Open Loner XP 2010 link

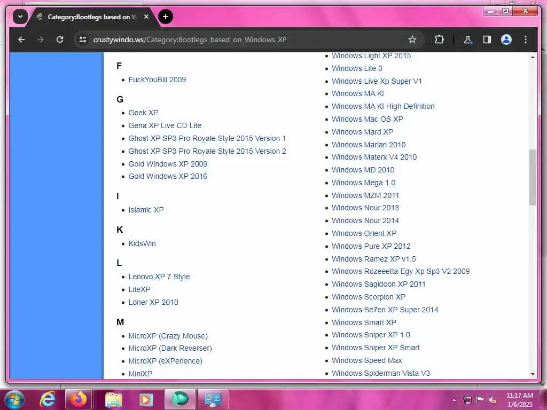pos(153,303)
